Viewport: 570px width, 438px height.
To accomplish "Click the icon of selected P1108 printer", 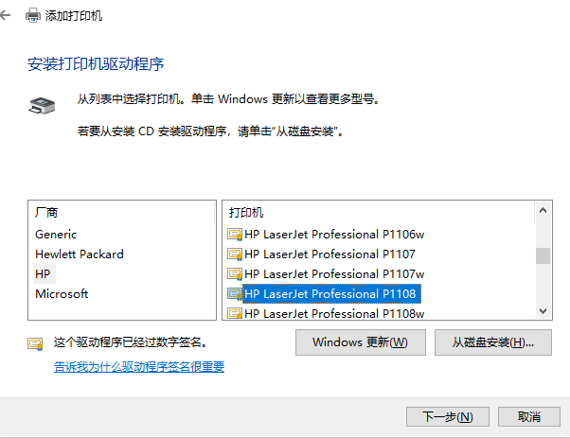I will point(235,294).
